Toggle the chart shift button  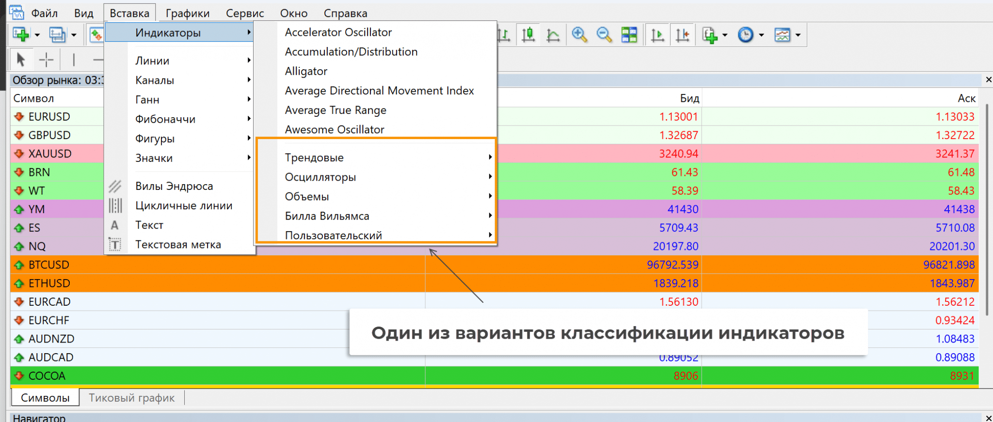pyautogui.click(x=683, y=35)
